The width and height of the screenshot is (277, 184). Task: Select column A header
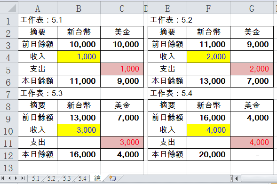(x=38, y=8)
